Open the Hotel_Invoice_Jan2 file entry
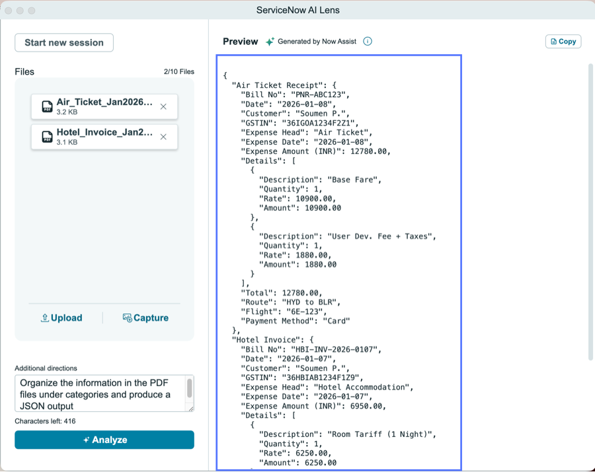Screen dimensions: 595x472 point(104,137)
